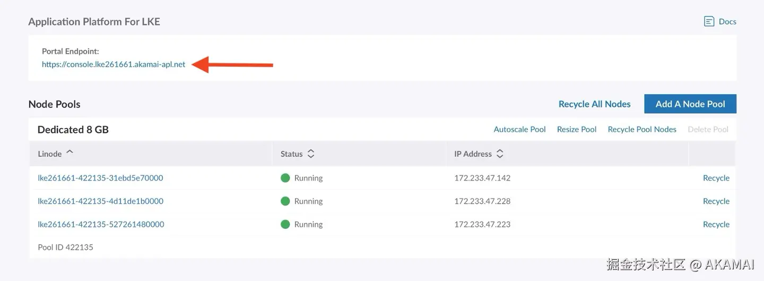
Task: Open node lke261661-422135-4d11de1b0000
Action: pyautogui.click(x=100, y=201)
